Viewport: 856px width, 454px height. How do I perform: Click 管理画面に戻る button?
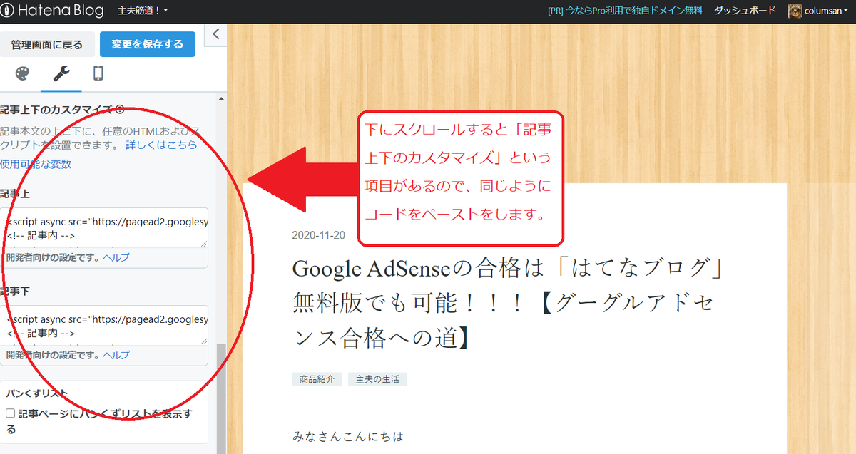coord(47,44)
